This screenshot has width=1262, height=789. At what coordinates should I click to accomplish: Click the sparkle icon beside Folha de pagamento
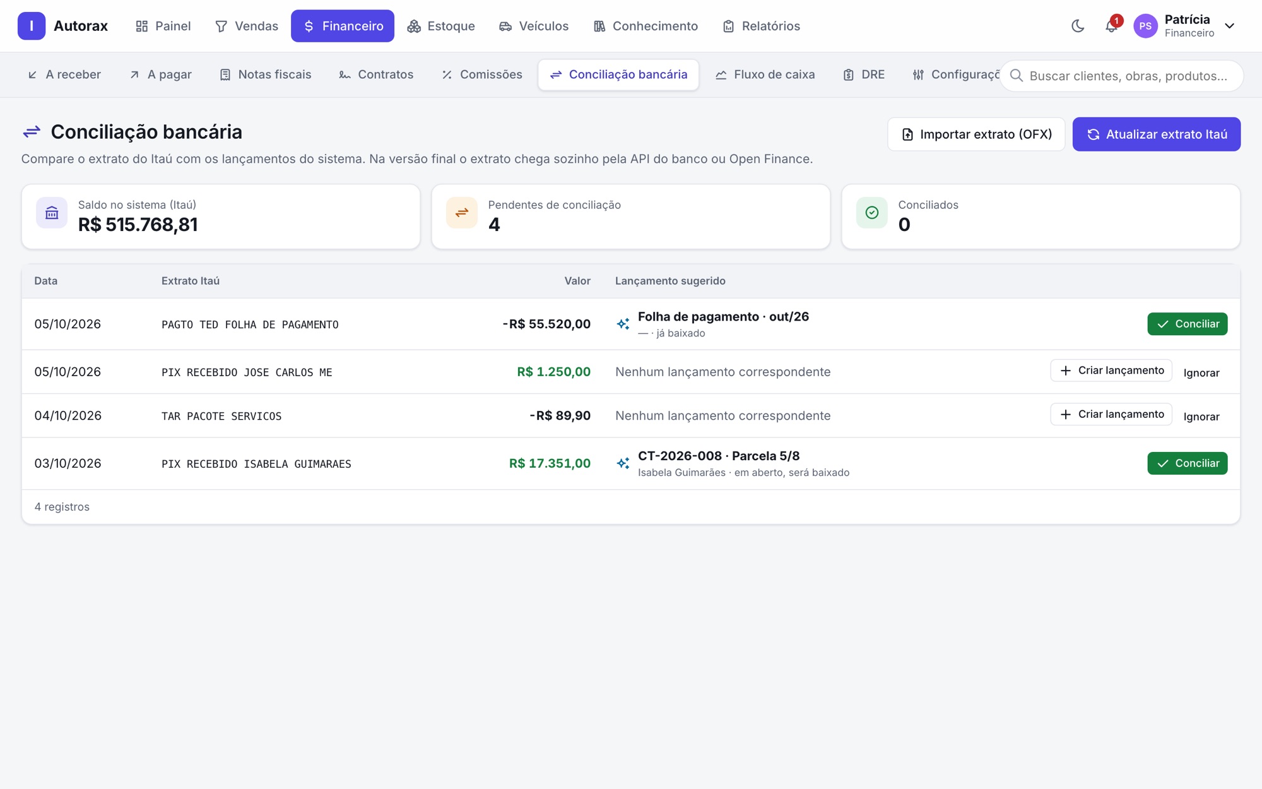pyautogui.click(x=623, y=324)
